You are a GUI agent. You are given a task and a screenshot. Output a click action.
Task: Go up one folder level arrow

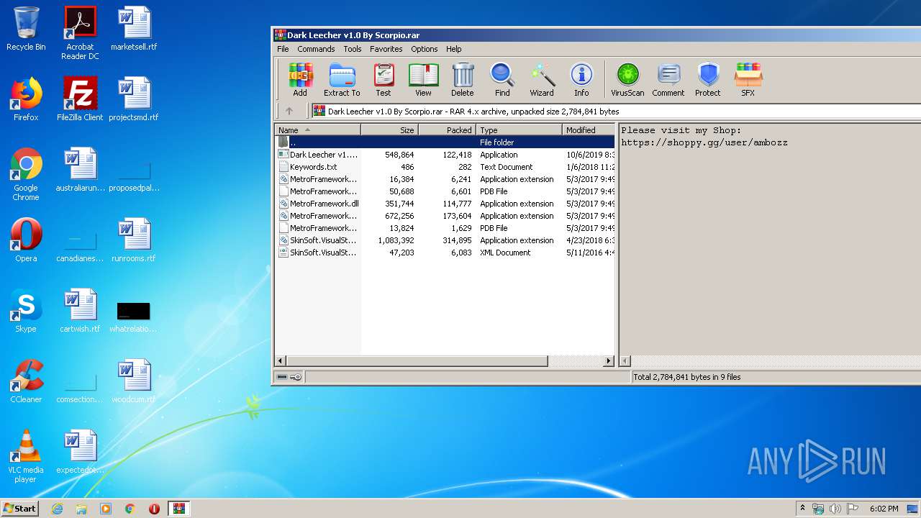pyautogui.click(x=289, y=112)
